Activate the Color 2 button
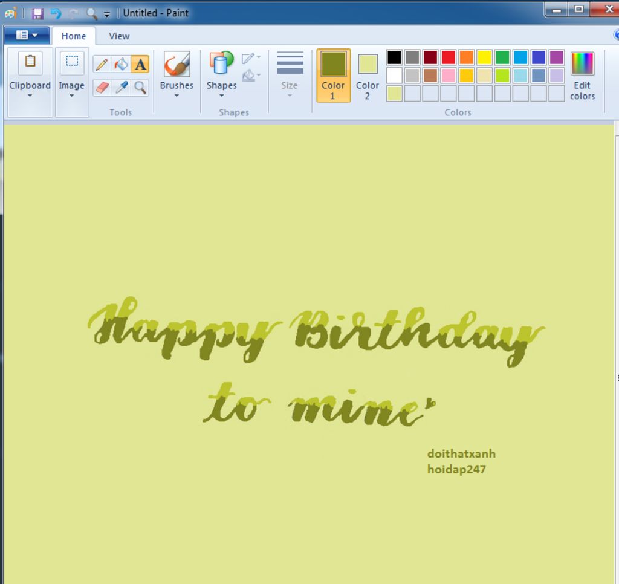 [x=368, y=76]
